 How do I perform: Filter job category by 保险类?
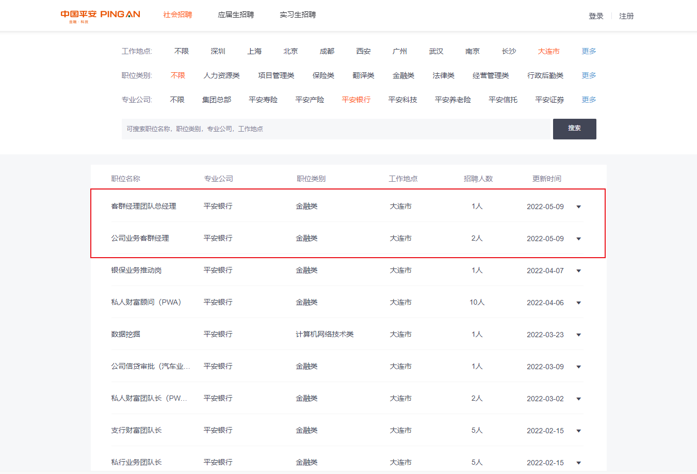coord(323,75)
